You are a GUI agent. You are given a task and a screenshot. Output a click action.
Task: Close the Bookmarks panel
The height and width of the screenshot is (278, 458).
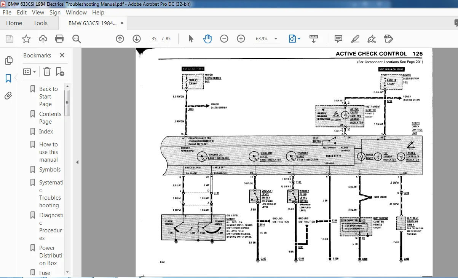pos(62,55)
